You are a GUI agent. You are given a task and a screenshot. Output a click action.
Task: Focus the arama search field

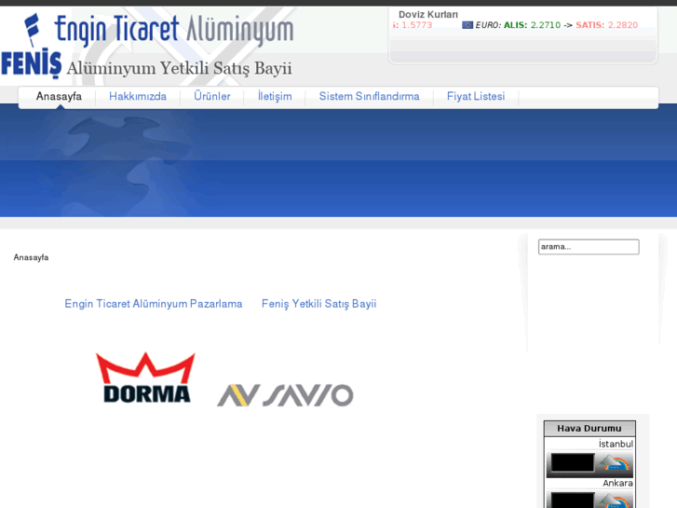[x=589, y=247]
